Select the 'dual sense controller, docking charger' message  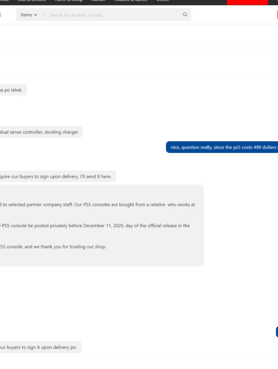coord(41,132)
